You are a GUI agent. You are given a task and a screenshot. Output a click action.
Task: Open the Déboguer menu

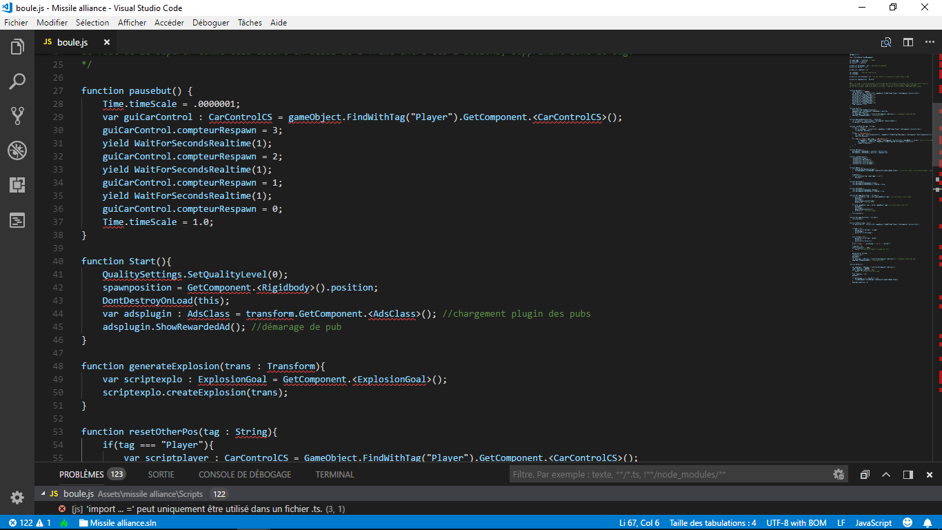[210, 23]
